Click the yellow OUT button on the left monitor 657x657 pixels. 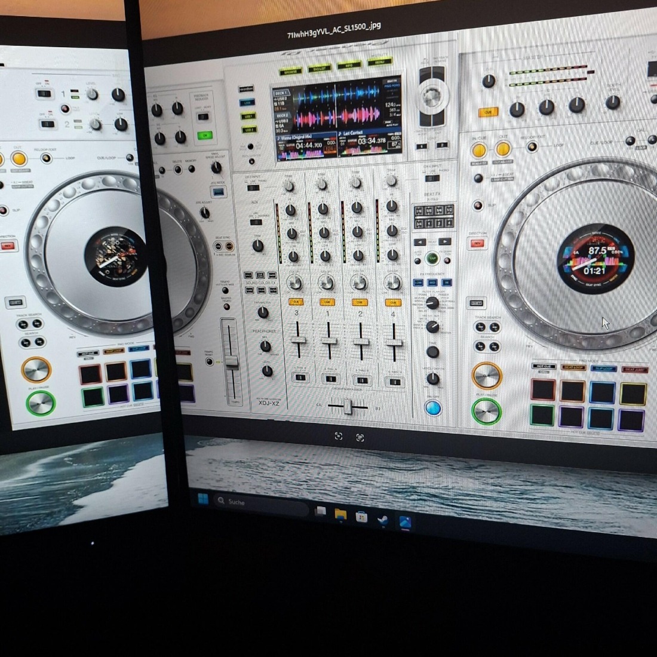click(19, 159)
